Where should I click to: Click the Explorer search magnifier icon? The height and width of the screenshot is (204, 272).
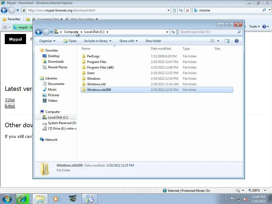click(239, 32)
